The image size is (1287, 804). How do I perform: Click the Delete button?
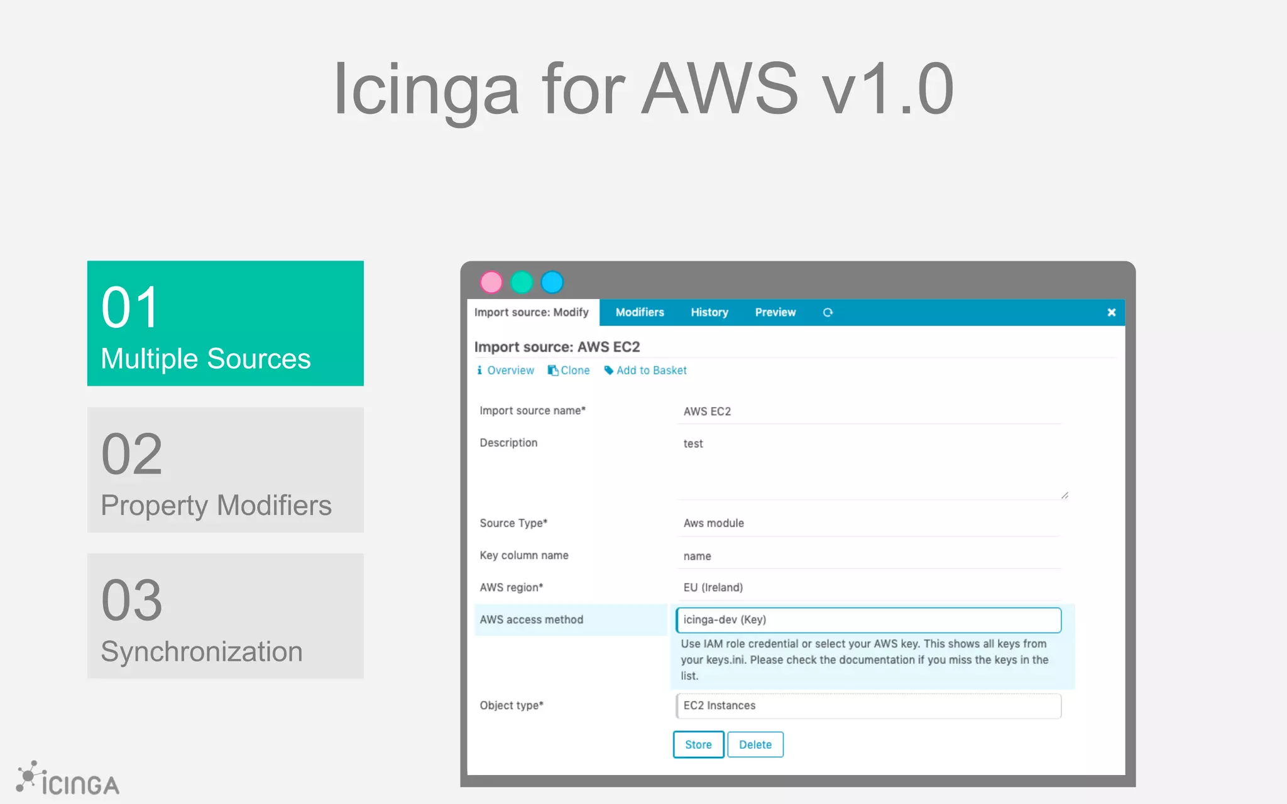[x=755, y=744]
